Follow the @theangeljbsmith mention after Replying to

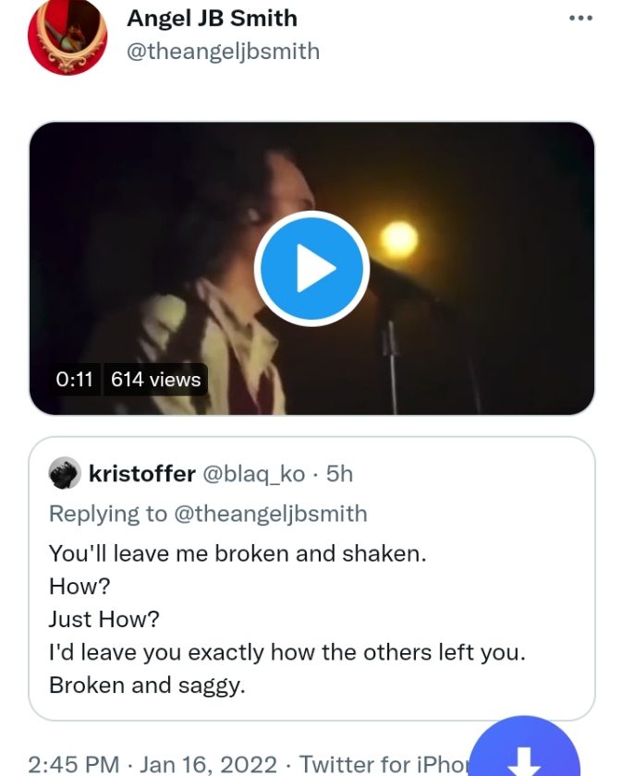[270, 514]
